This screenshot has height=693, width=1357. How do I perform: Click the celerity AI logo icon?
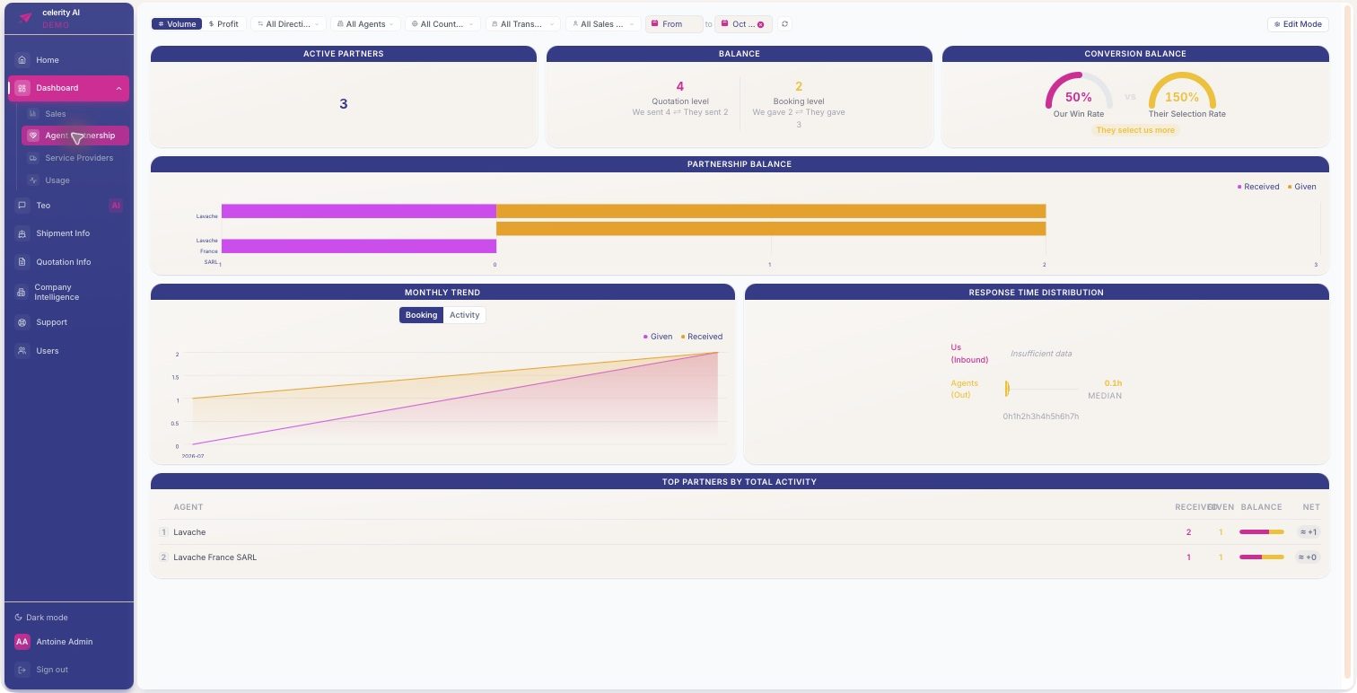coord(25,18)
